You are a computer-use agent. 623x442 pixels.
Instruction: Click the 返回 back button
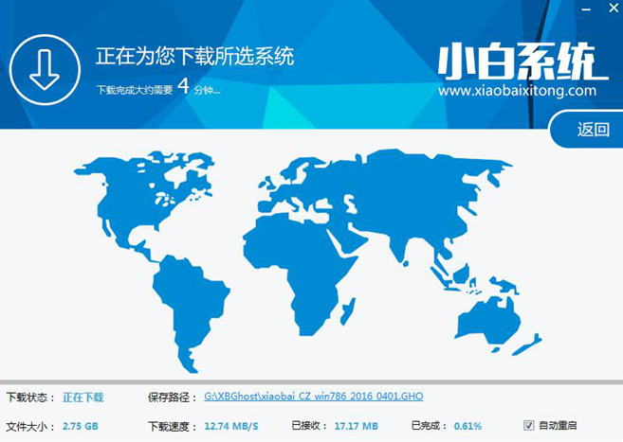(588, 130)
